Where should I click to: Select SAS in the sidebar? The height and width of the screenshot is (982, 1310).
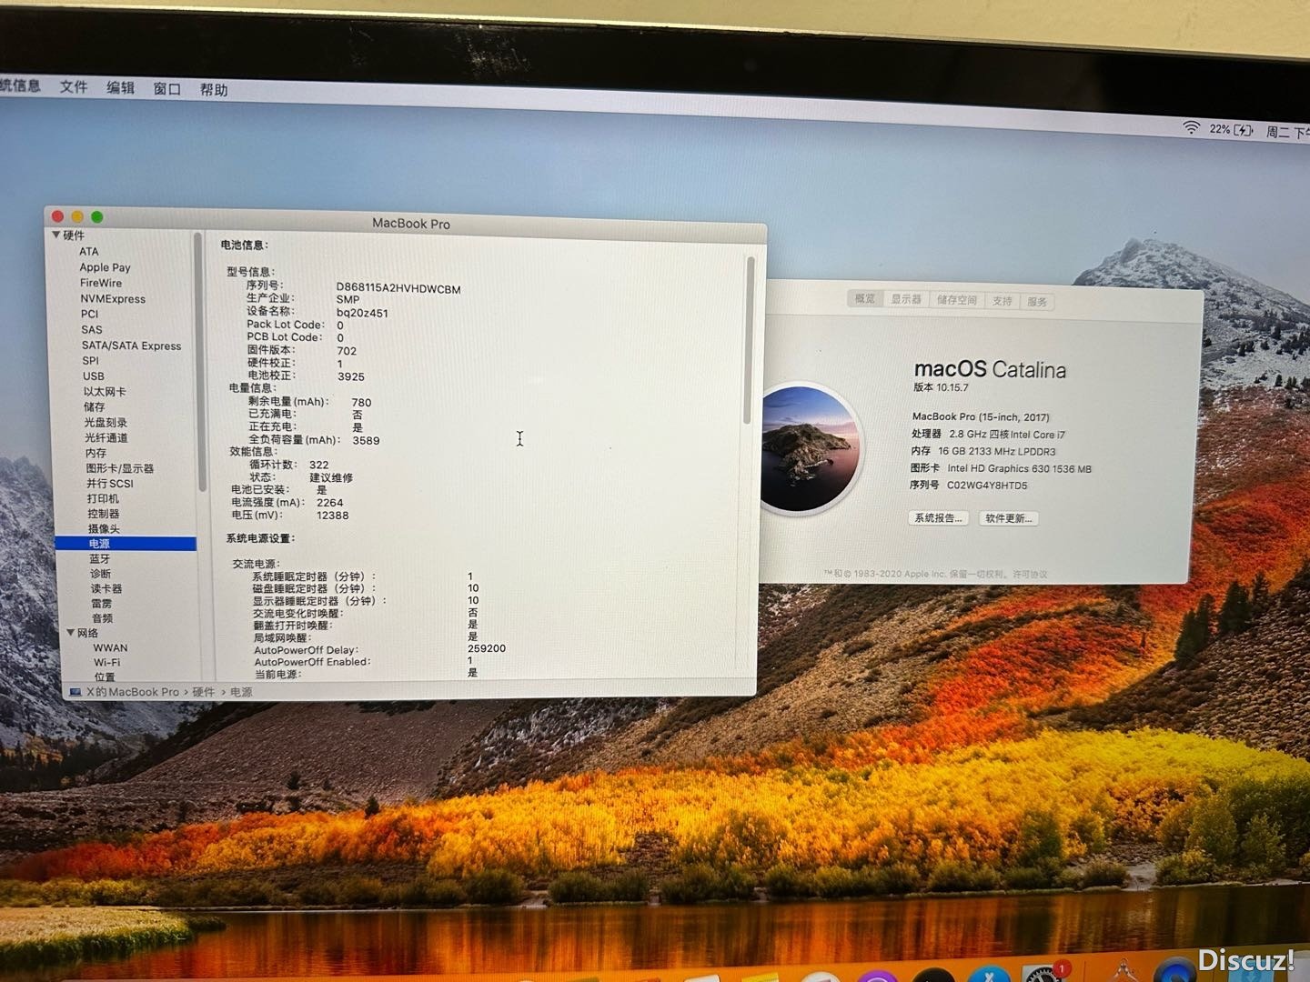click(91, 329)
